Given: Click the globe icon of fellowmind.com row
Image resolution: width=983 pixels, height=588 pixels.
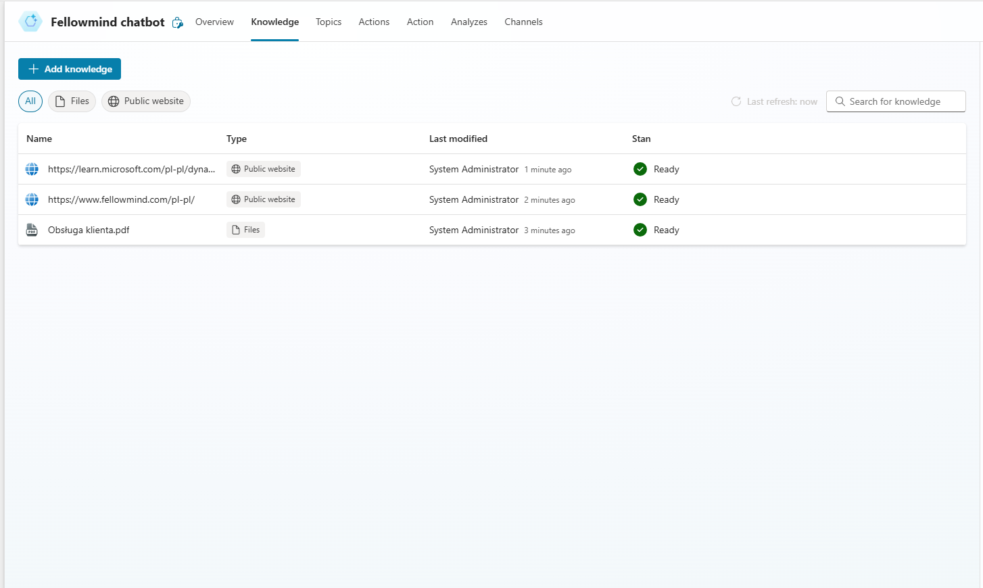Looking at the screenshot, I should pyautogui.click(x=32, y=199).
